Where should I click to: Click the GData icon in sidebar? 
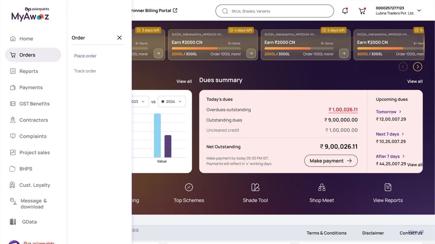tap(13, 222)
